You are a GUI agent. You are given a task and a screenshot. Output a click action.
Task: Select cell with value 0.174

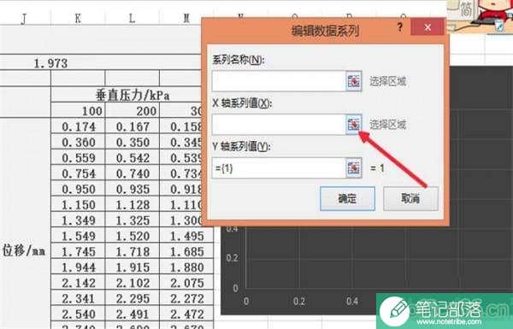(78, 126)
